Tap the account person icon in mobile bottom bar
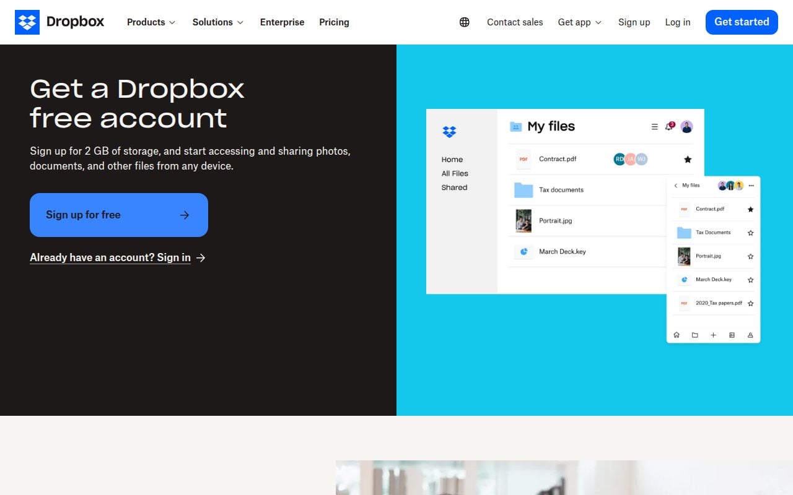This screenshot has width=793, height=495. (750, 335)
